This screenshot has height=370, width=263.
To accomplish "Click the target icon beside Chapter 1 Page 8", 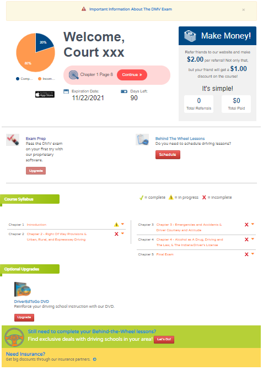I will [x=73, y=75].
